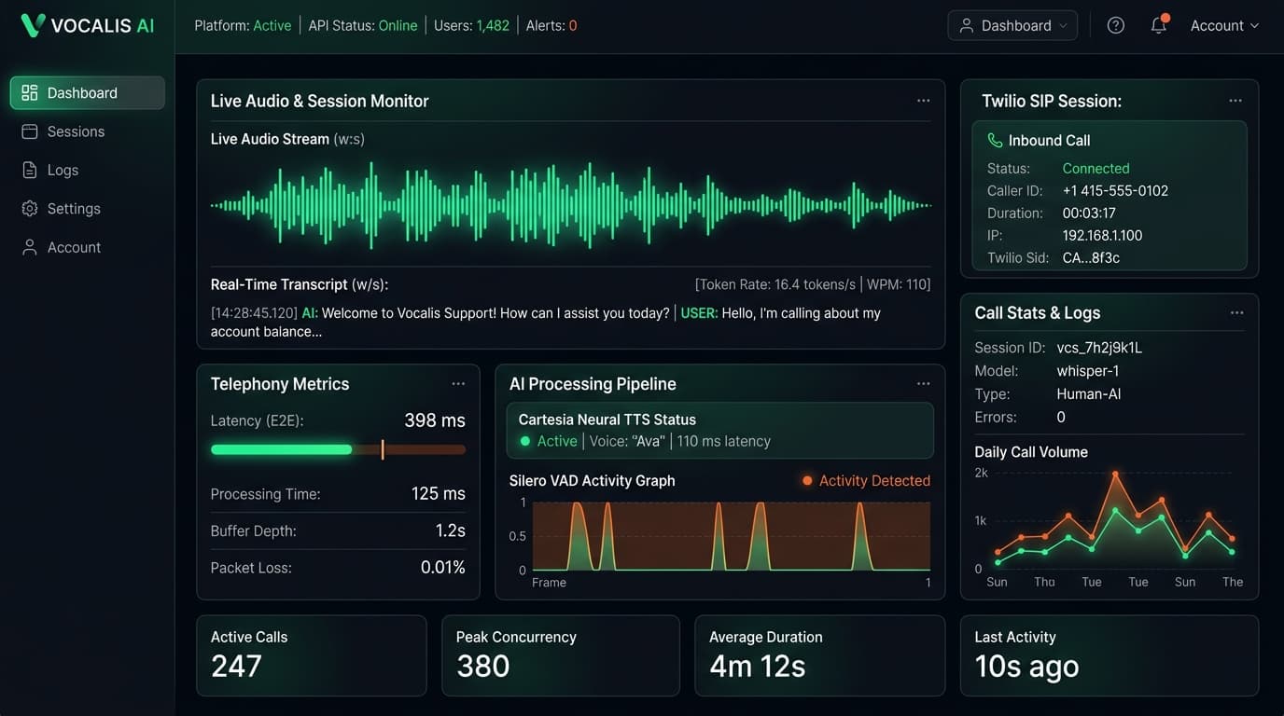Select Settings in the sidebar

click(88, 209)
